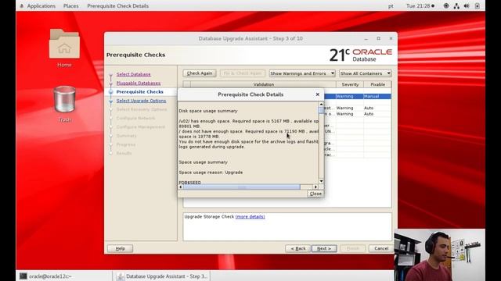
Task: Click the 'Space usage reason: Upgrade' text
Action: pos(211,173)
